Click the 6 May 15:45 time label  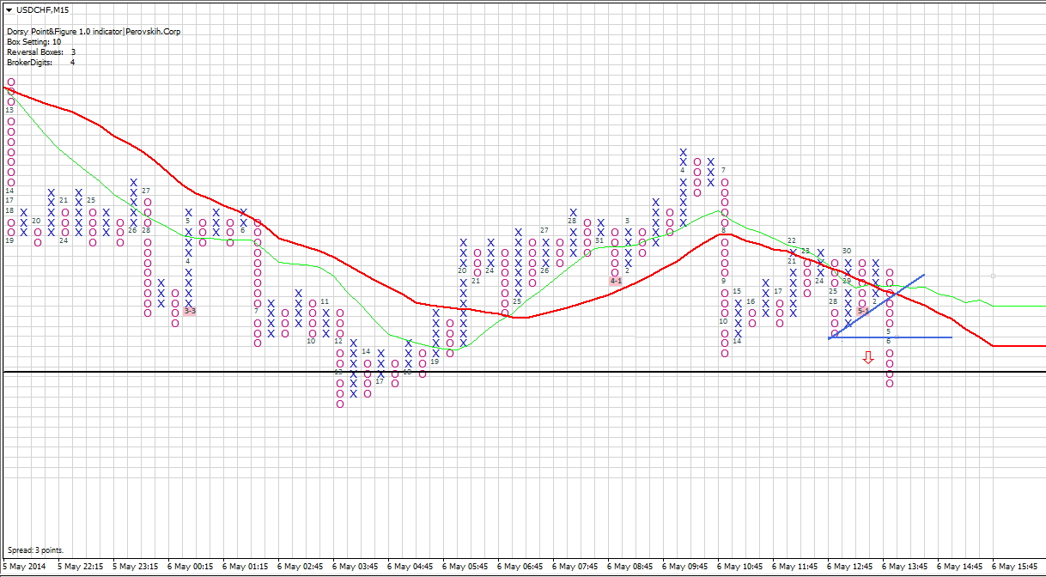(x=1015, y=567)
